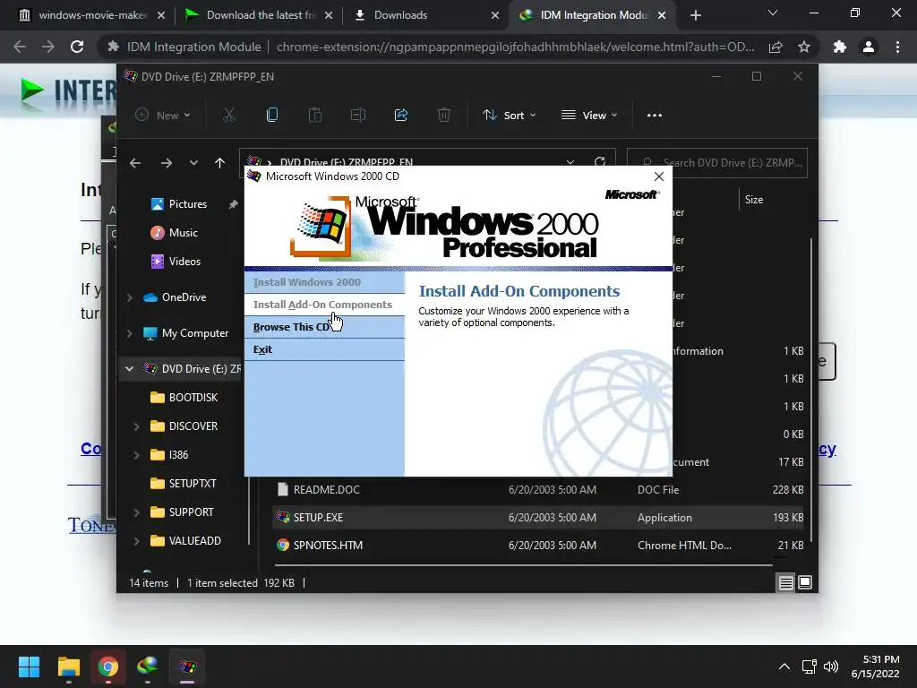Expand My Computer node in sidebar
This screenshot has width=917, height=688.
129,333
